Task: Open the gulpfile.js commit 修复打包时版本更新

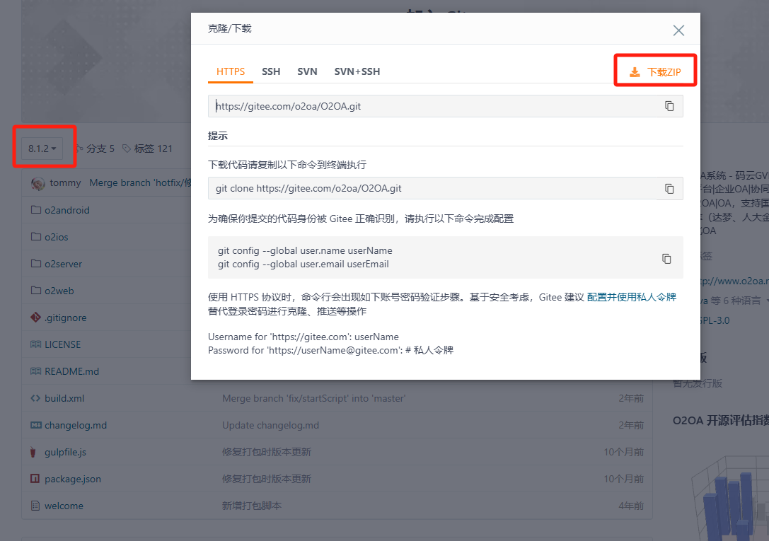Action: [x=266, y=453]
